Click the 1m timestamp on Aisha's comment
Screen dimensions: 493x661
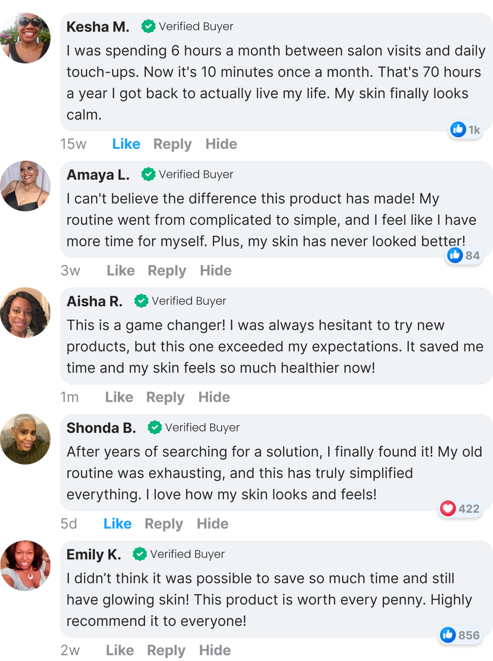coord(69,396)
